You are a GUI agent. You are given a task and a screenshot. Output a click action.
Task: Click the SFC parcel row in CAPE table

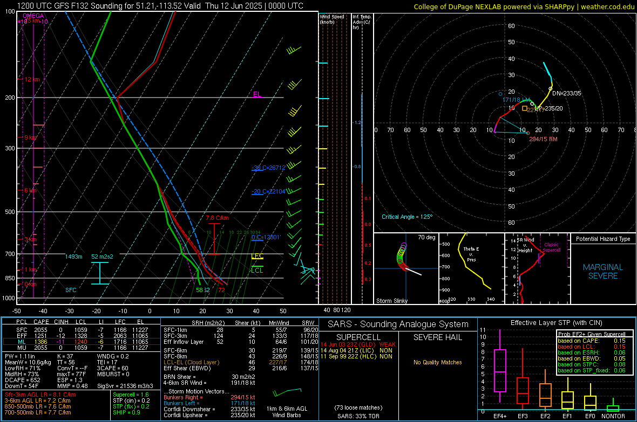pos(82,330)
